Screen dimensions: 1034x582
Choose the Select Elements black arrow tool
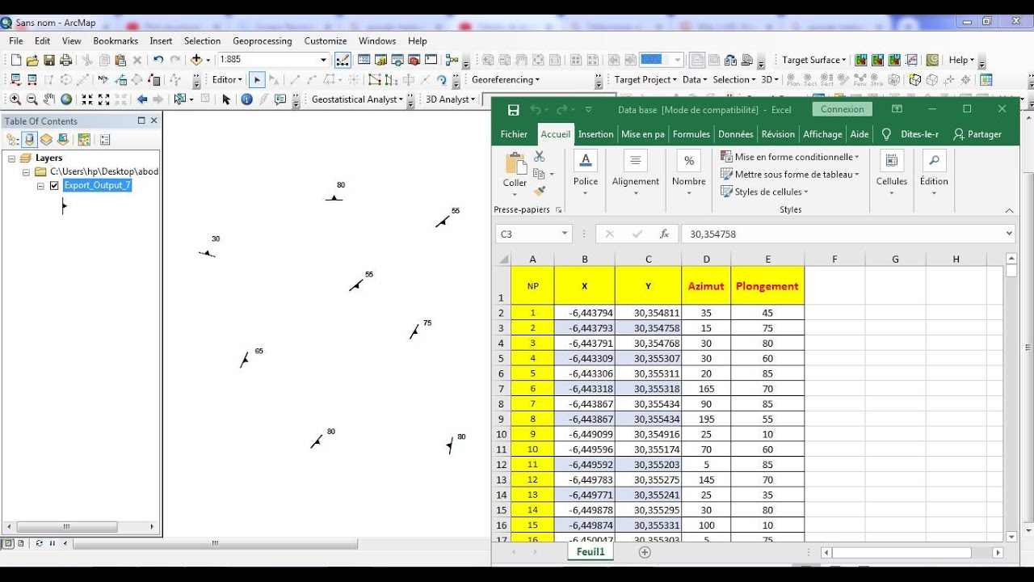point(226,99)
